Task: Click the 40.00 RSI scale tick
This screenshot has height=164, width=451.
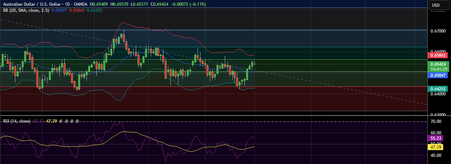Action: pos(435,155)
